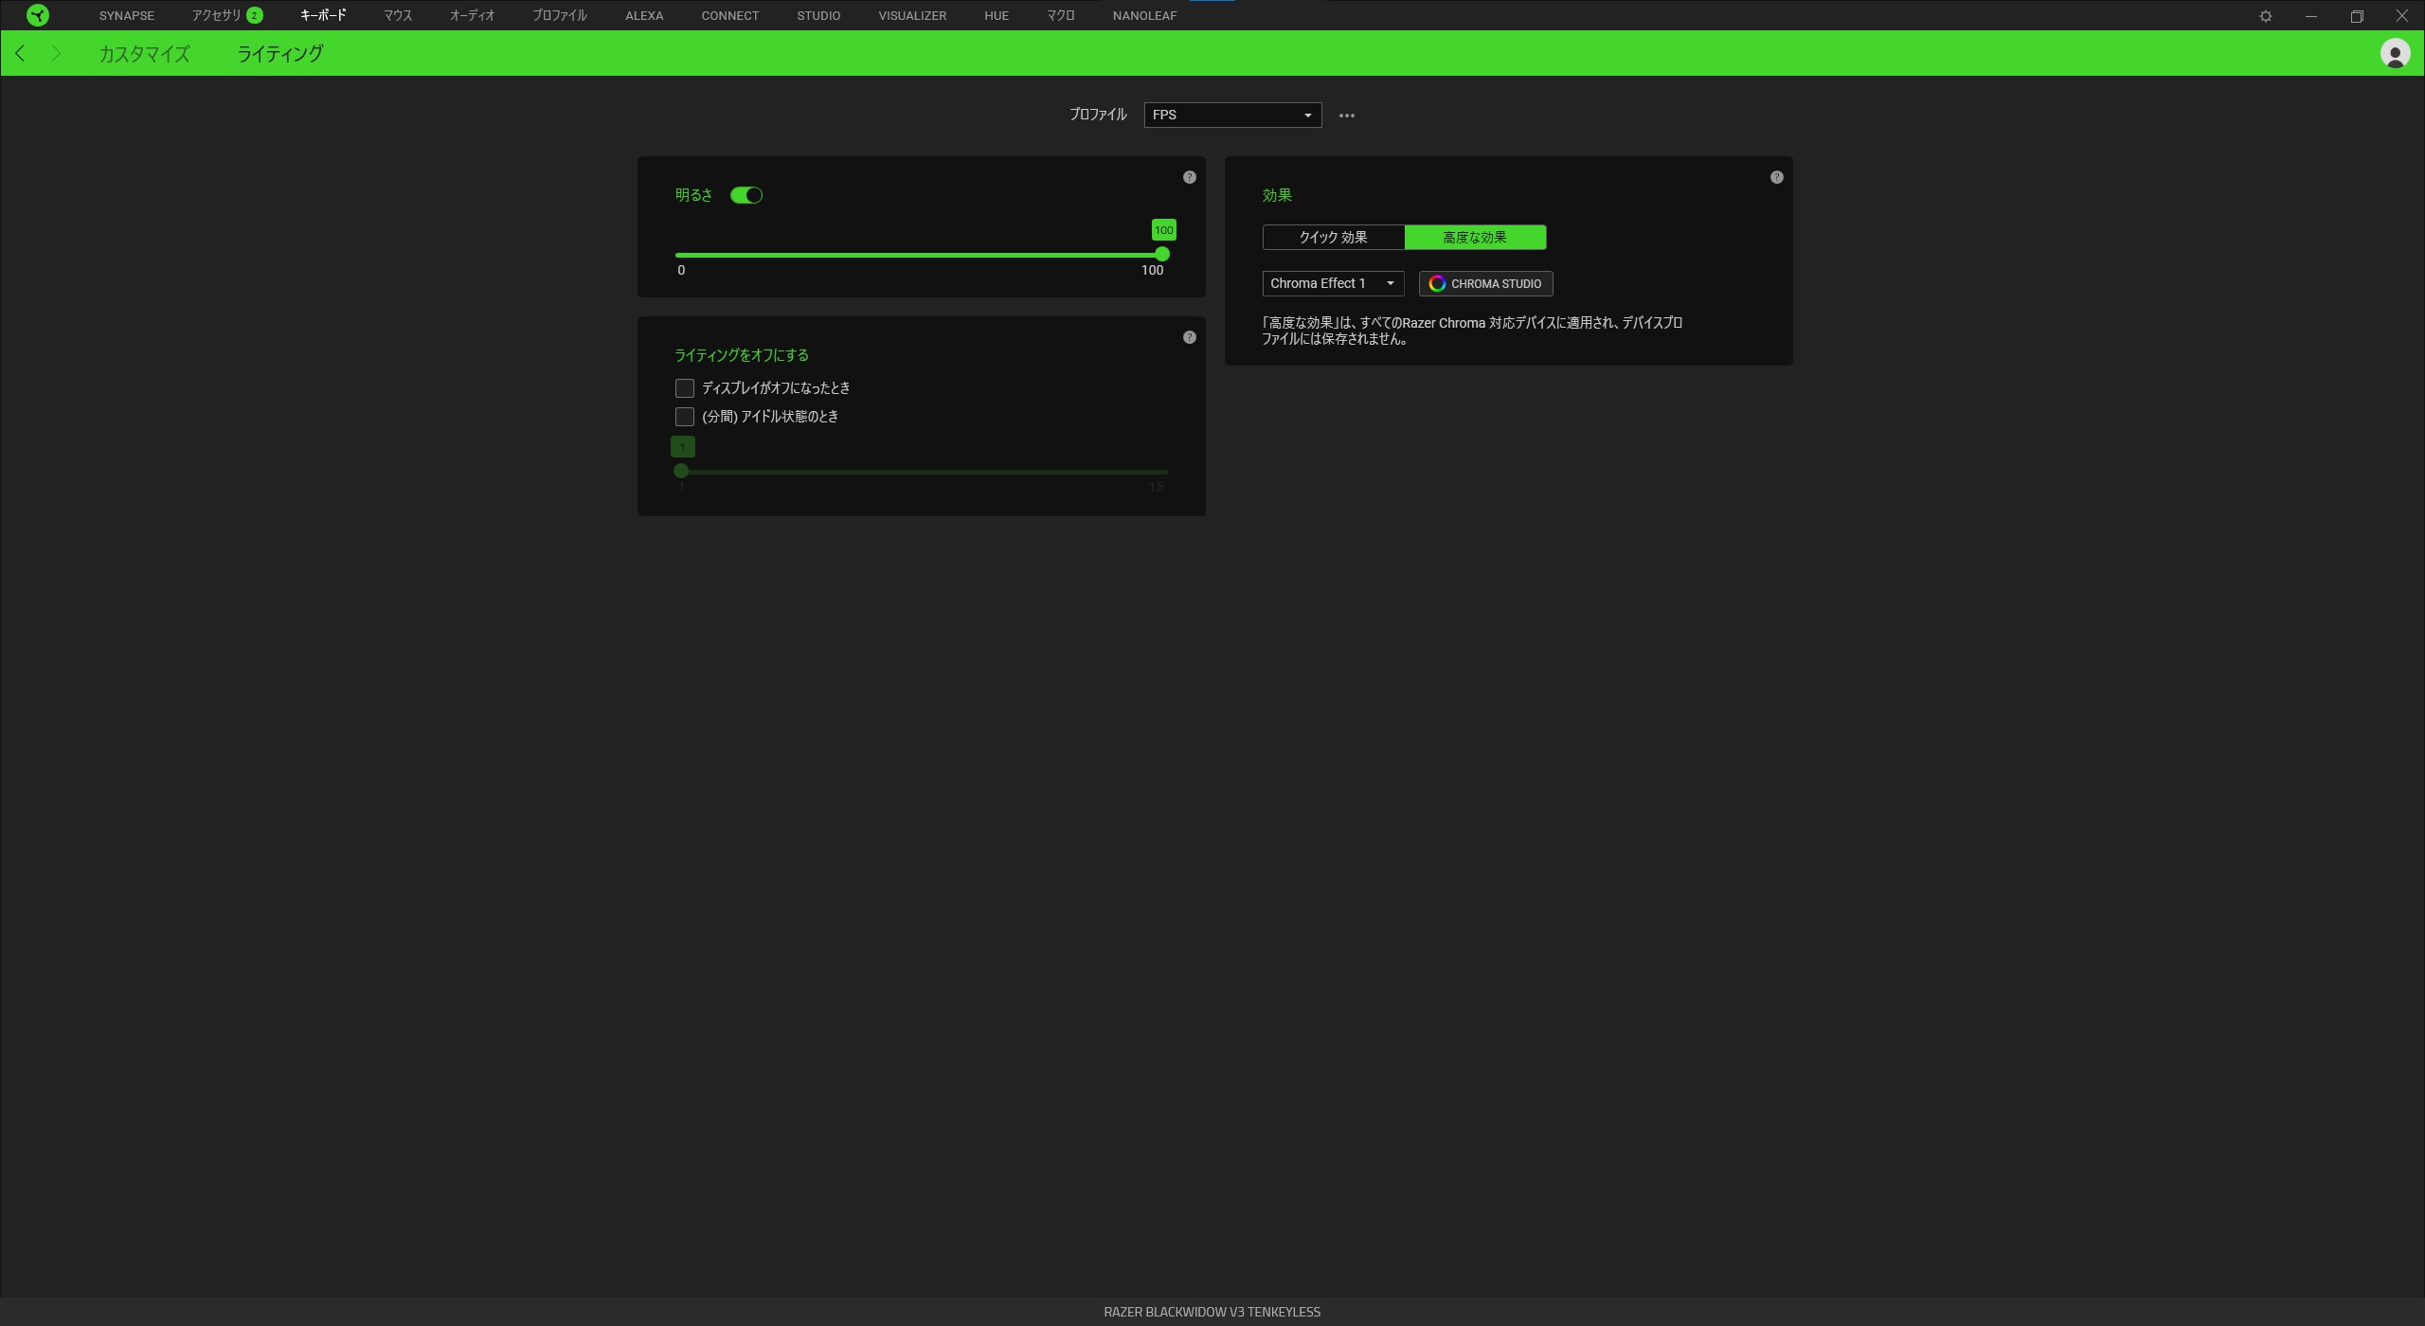Toggle the 明るさ brightness switch
This screenshot has width=2425, height=1326.
(746, 195)
